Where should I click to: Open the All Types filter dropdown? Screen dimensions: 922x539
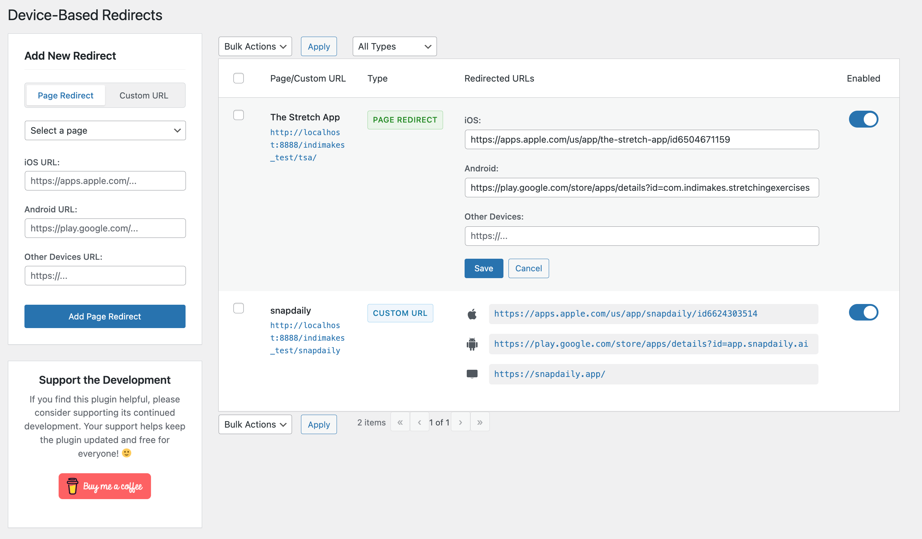394,46
